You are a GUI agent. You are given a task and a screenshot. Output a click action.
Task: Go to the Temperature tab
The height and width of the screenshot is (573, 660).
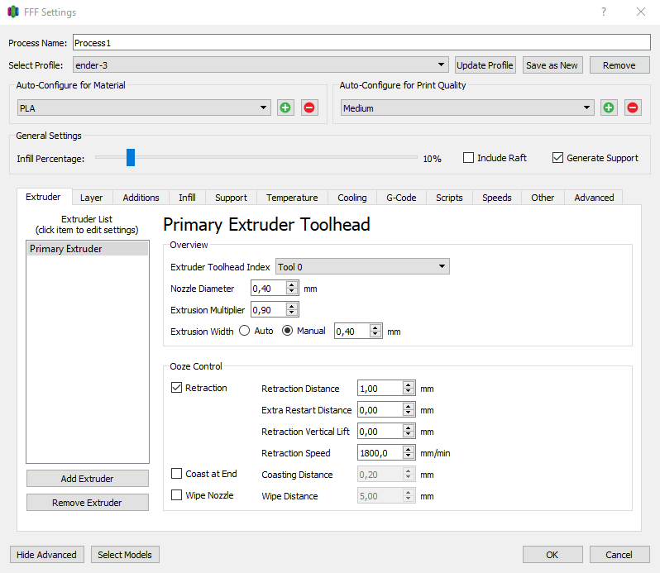292,198
